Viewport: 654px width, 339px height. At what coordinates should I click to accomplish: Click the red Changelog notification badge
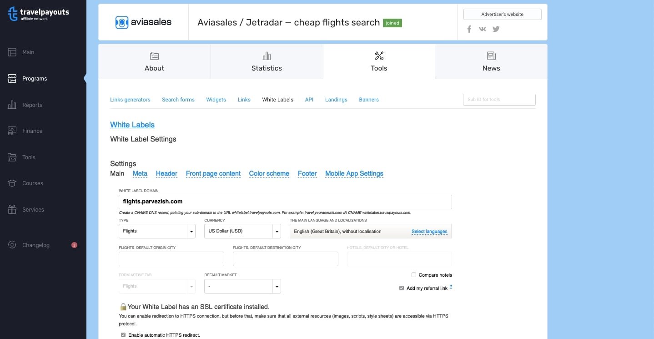click(74, 245)
